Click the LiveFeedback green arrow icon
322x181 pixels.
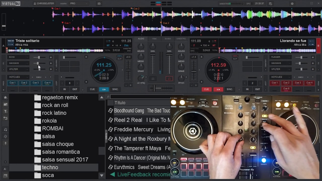[112, 174]
